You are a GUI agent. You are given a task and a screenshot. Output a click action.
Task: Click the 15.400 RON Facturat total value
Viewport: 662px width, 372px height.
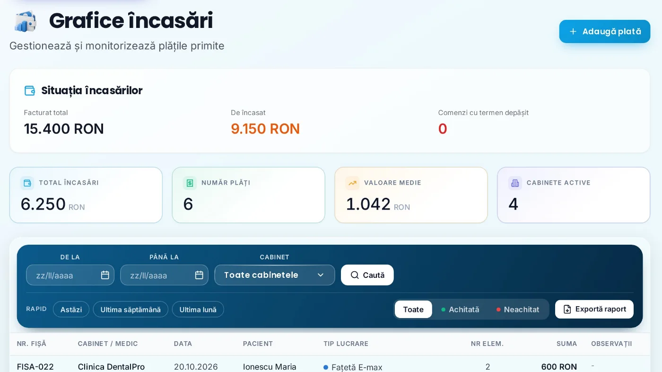(x=64, y=129)
